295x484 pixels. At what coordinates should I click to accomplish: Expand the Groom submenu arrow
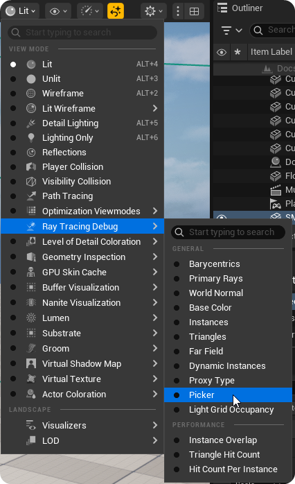[x=155, y=348]
